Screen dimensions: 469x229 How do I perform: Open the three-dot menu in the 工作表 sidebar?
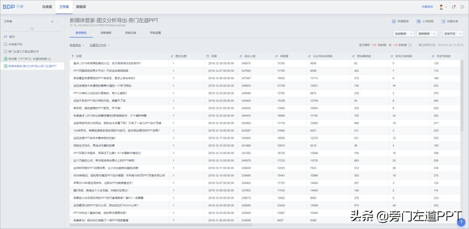[x=58, y=22]
